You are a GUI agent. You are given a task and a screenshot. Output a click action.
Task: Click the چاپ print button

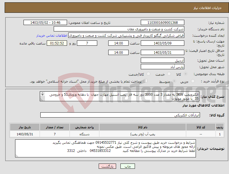click(x=128, y=166)
